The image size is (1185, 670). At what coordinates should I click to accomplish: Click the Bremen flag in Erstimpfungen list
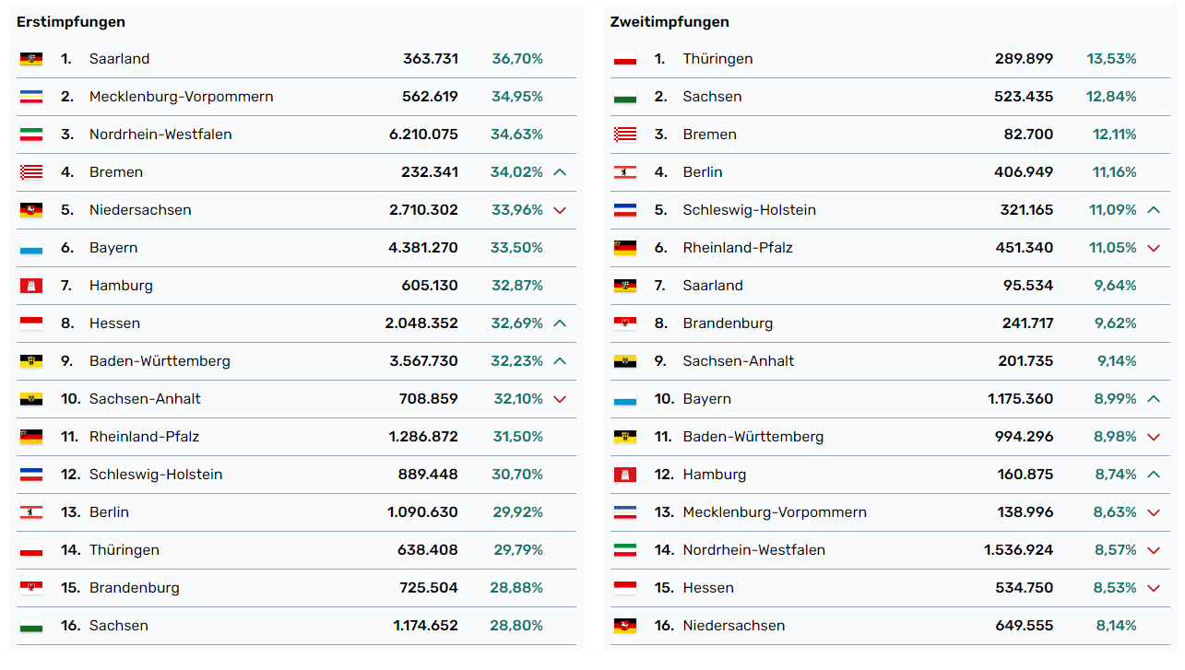(31, 172)
